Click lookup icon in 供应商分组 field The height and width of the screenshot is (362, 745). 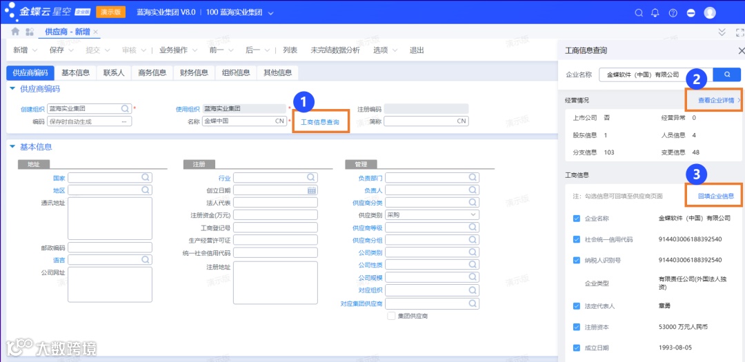point(473,240)
